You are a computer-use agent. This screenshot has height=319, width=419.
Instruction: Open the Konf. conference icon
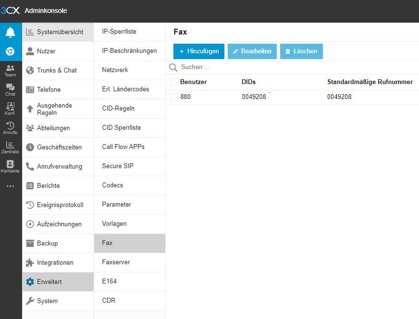pos(10,109)
